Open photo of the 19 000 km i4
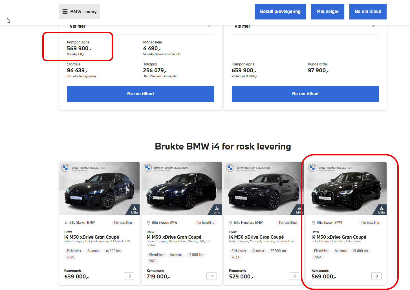Viewport: 410px width, 290px height. coord(346,188)
